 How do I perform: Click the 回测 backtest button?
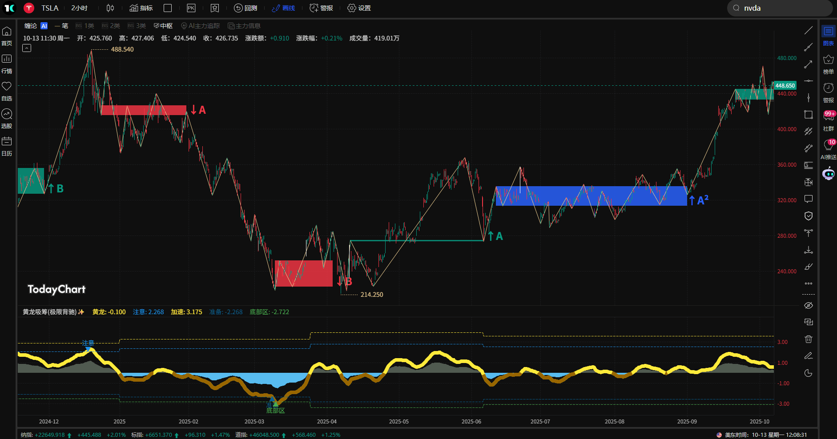(x=245, y=8)
